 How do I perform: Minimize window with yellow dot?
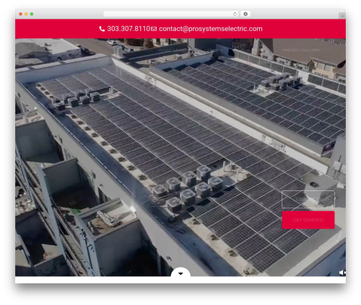pos(26,14)
